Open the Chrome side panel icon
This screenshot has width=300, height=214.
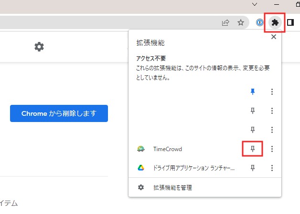[x=290, y=22]
